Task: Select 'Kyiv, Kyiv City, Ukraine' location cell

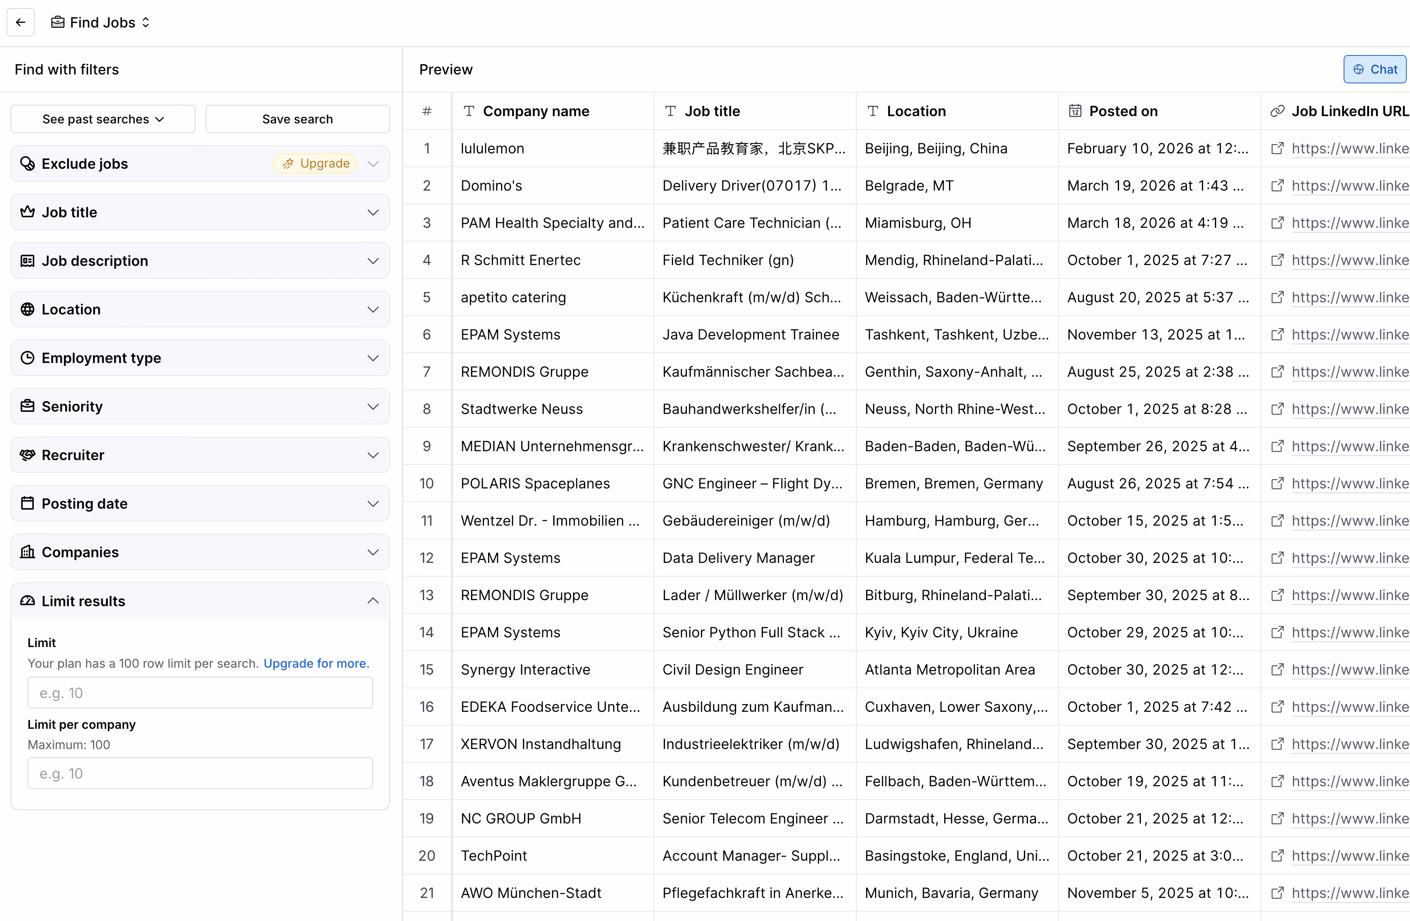Action: pyautogui.click(x=958, y=632)
